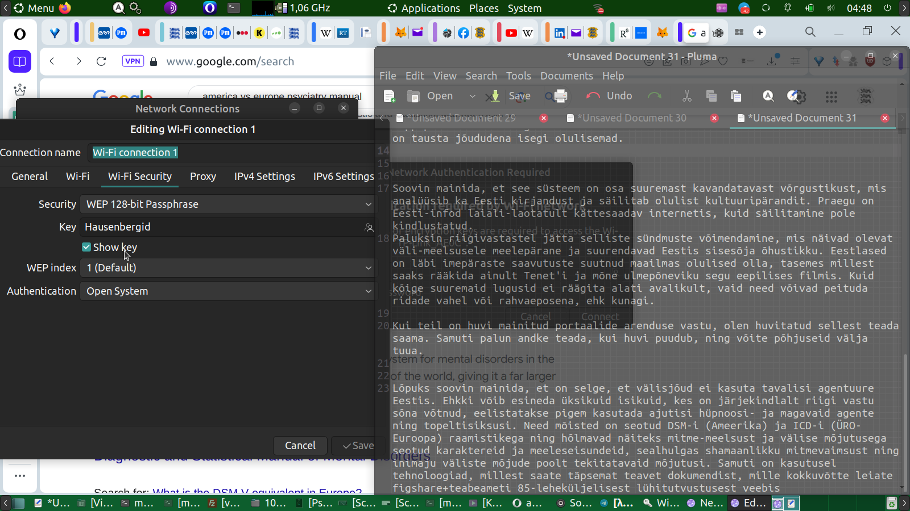Click the Redo green arrow icon
This screenshot has width=910, height=511.
click(655, 97)
